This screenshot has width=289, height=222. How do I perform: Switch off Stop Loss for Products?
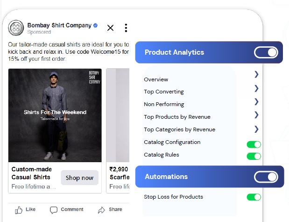[254, 197]
